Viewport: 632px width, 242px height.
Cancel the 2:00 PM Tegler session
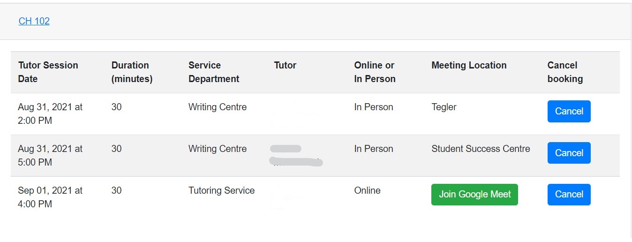coord(569,111)
